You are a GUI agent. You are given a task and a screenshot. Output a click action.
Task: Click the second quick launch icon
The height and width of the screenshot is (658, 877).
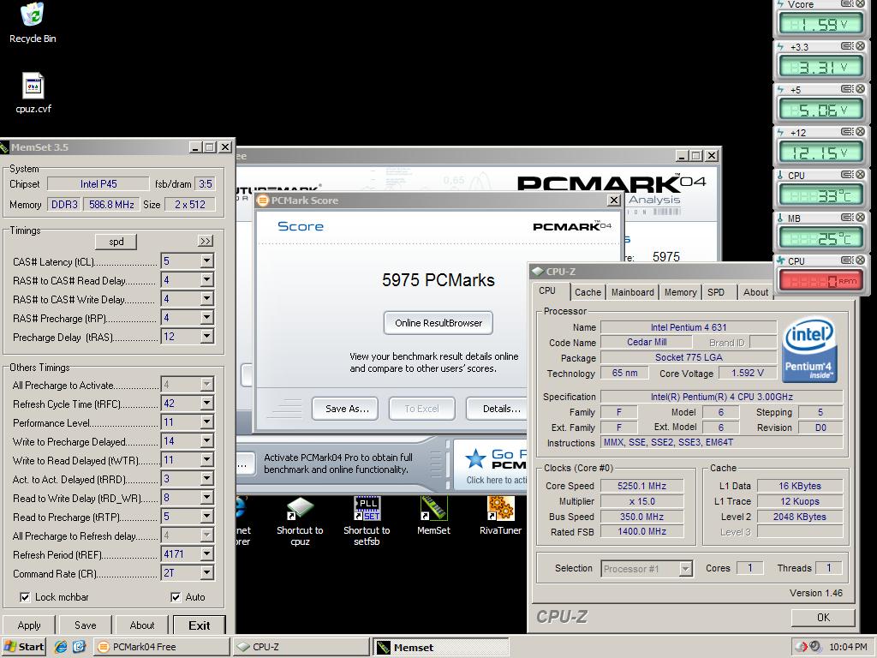80,647
